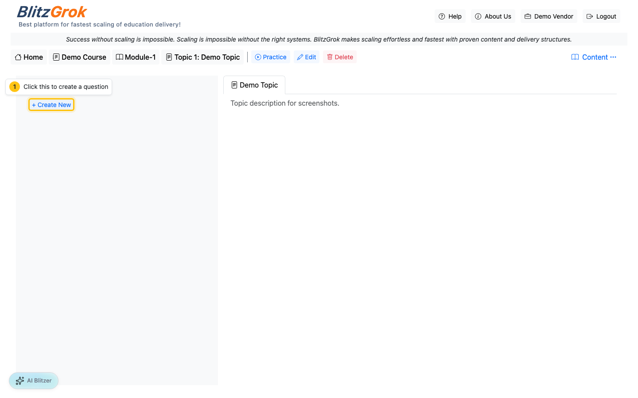Click the Help question mark button

click(x=450, y=16)
